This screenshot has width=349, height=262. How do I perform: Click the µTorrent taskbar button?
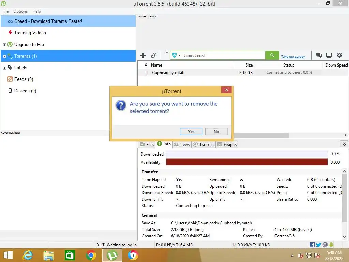(x=112, y=255)
